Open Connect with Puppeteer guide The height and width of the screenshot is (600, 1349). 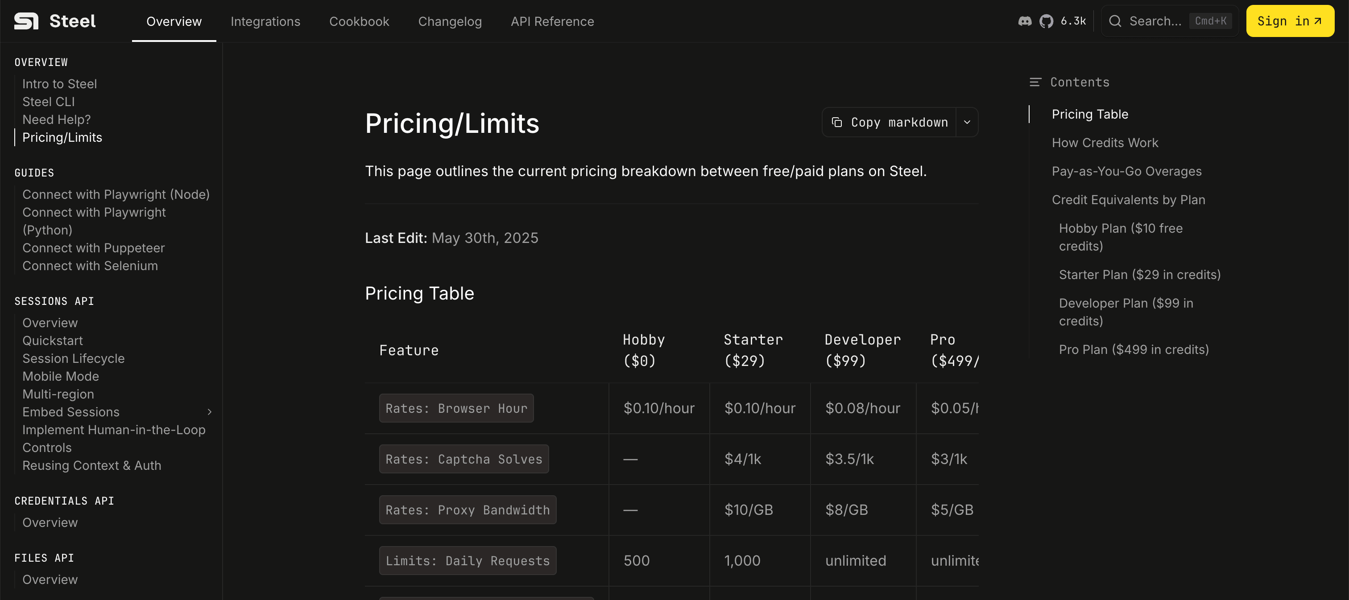tap(93, 247)
